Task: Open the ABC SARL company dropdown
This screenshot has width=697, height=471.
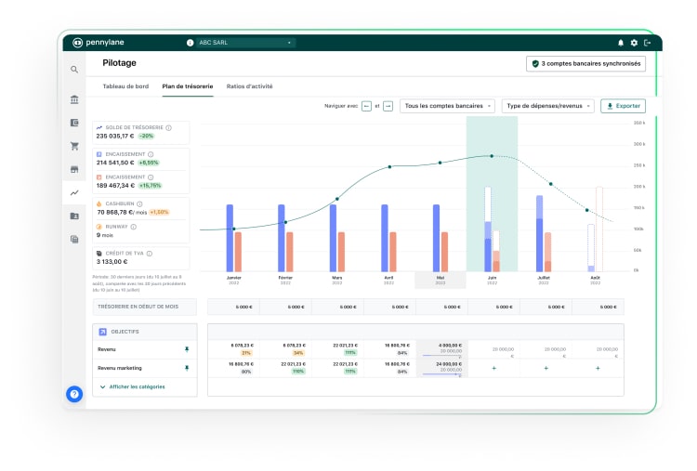Action: coord(242,43)
